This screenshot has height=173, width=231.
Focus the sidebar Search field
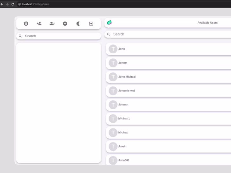click(x=59, y=36)
